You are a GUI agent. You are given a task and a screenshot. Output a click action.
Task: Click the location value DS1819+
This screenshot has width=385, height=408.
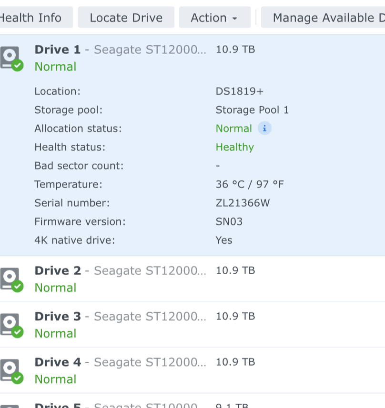click(240, 91)
